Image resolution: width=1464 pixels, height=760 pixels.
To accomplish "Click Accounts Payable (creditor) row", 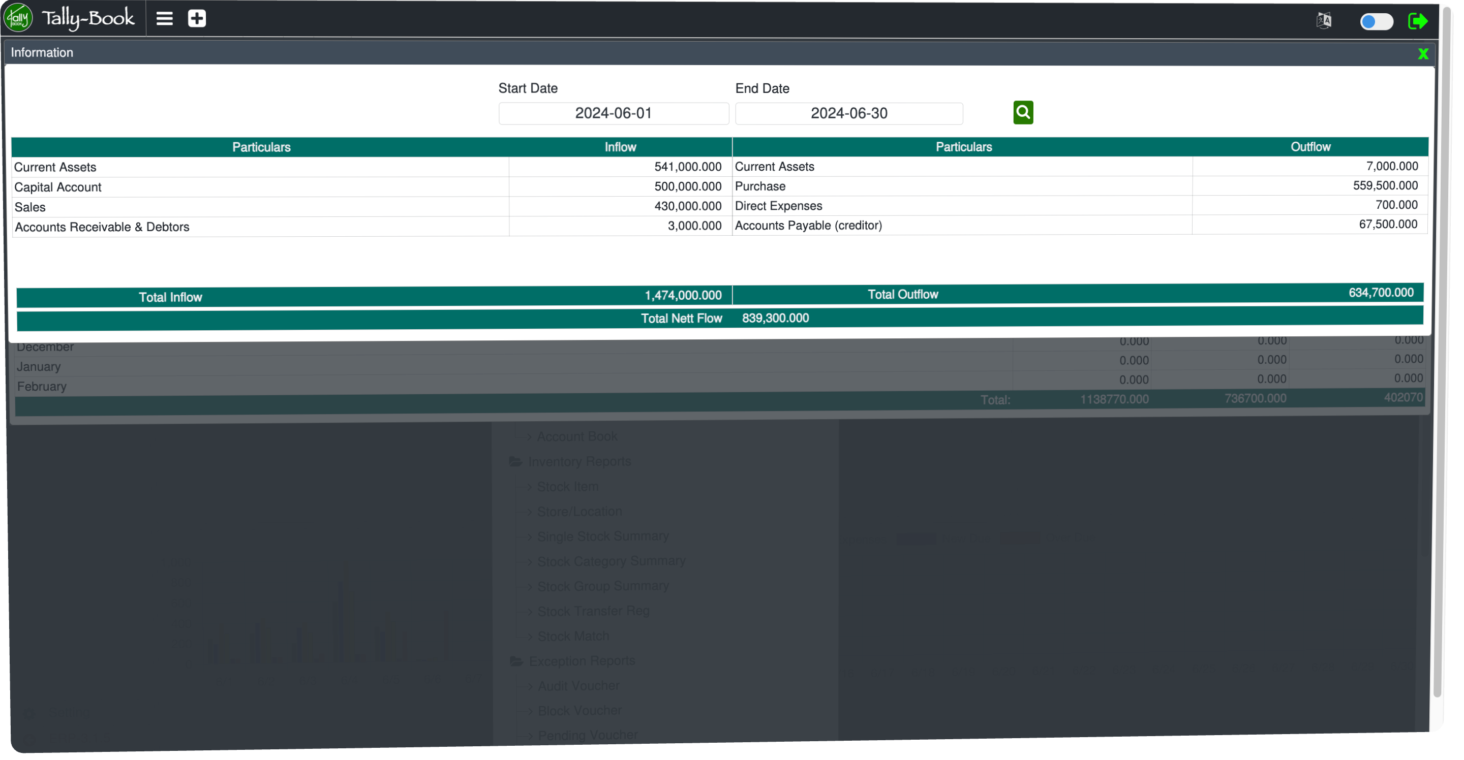I will [x=808, y=226].
